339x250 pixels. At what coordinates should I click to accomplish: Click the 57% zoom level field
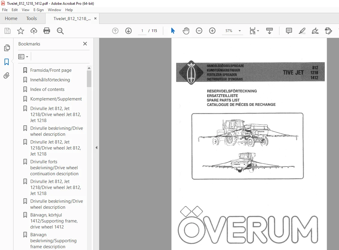point(229,31)
